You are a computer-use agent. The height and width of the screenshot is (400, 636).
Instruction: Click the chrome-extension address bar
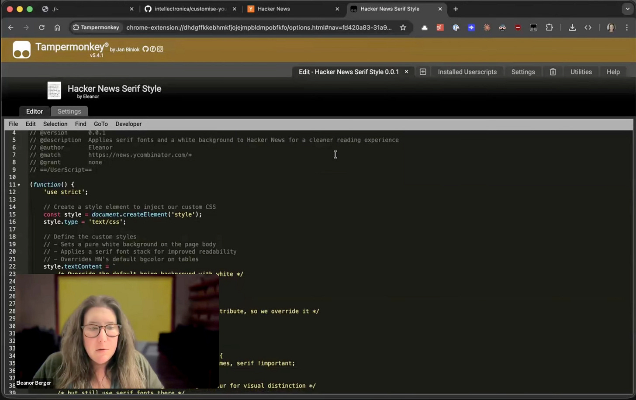[259, 28]
